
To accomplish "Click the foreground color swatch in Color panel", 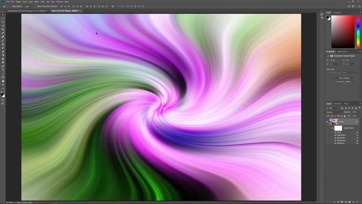I will tap(328, 18).
